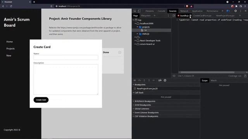Open the browser extensions puzzle icon
248x139 pixels.
236,6
